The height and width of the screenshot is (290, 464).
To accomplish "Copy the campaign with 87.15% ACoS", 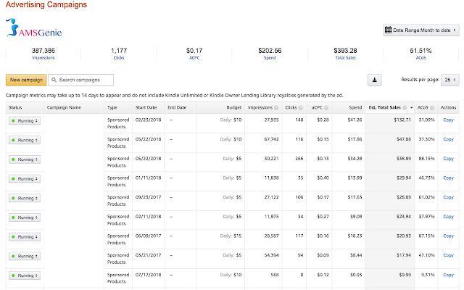I will pyautogui.click(x=448, y=236).
